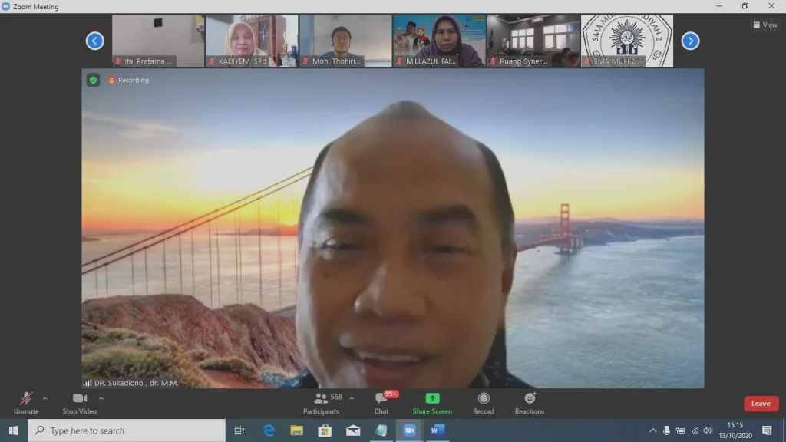Open the View layout menu
The height and width of the screenshot is (442, 786).
click(765, 25)
